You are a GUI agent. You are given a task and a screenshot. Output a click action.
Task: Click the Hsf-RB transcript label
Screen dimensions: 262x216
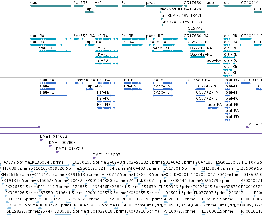tap(101, 48)
